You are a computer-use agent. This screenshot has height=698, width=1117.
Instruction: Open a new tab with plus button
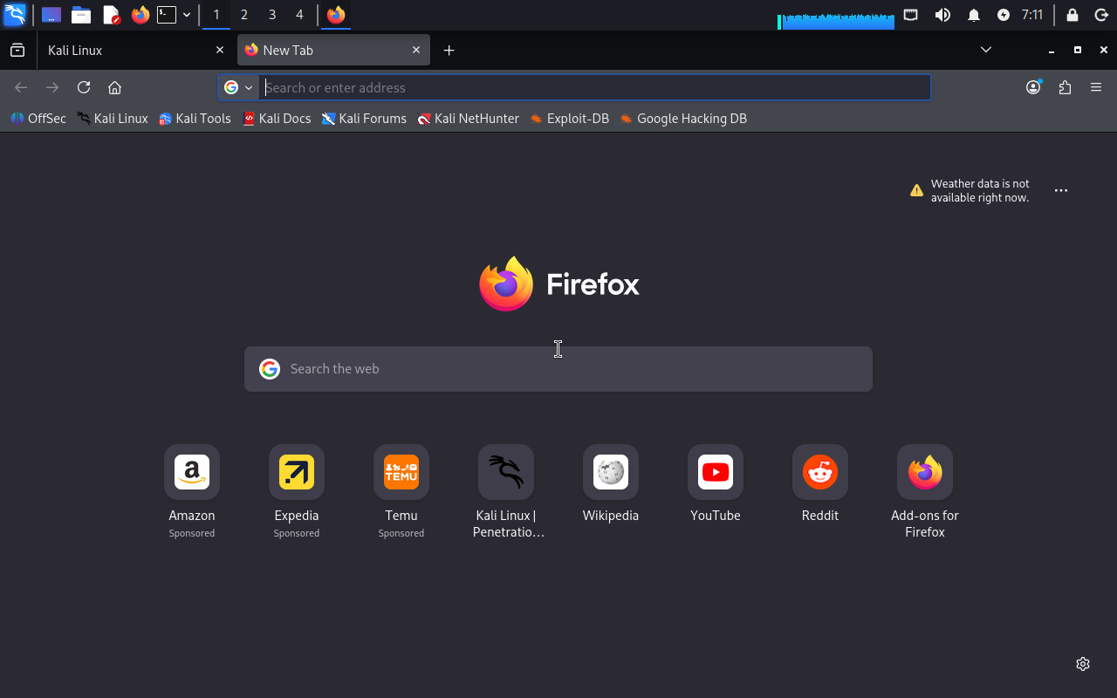click(449, 51)
